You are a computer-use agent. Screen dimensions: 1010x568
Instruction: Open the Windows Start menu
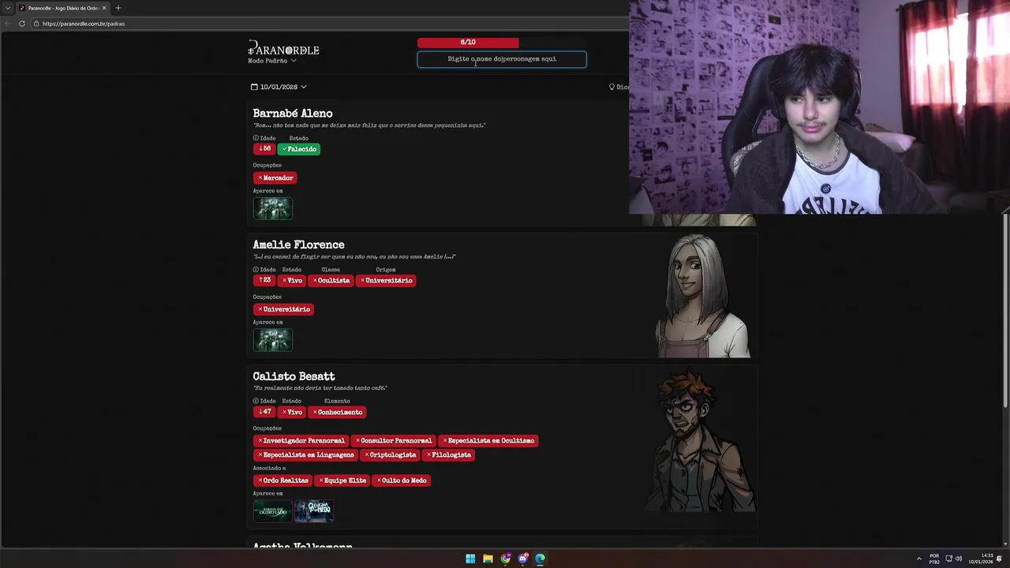click(470, 559)
